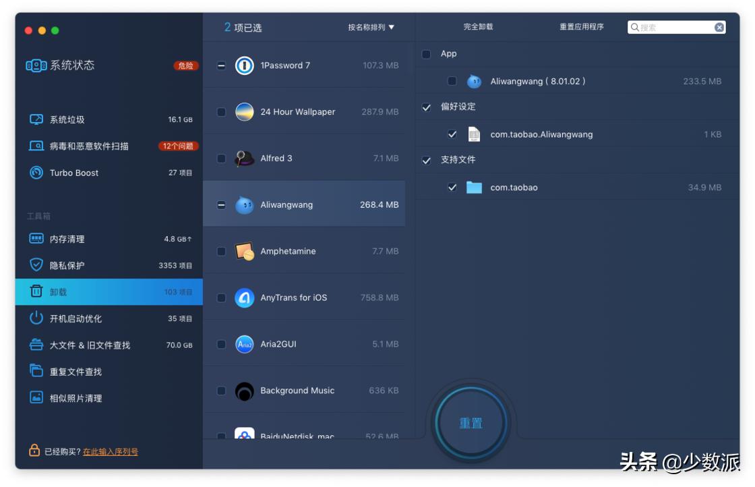Click the 内存清理 memory chip icon

[36, 239]
